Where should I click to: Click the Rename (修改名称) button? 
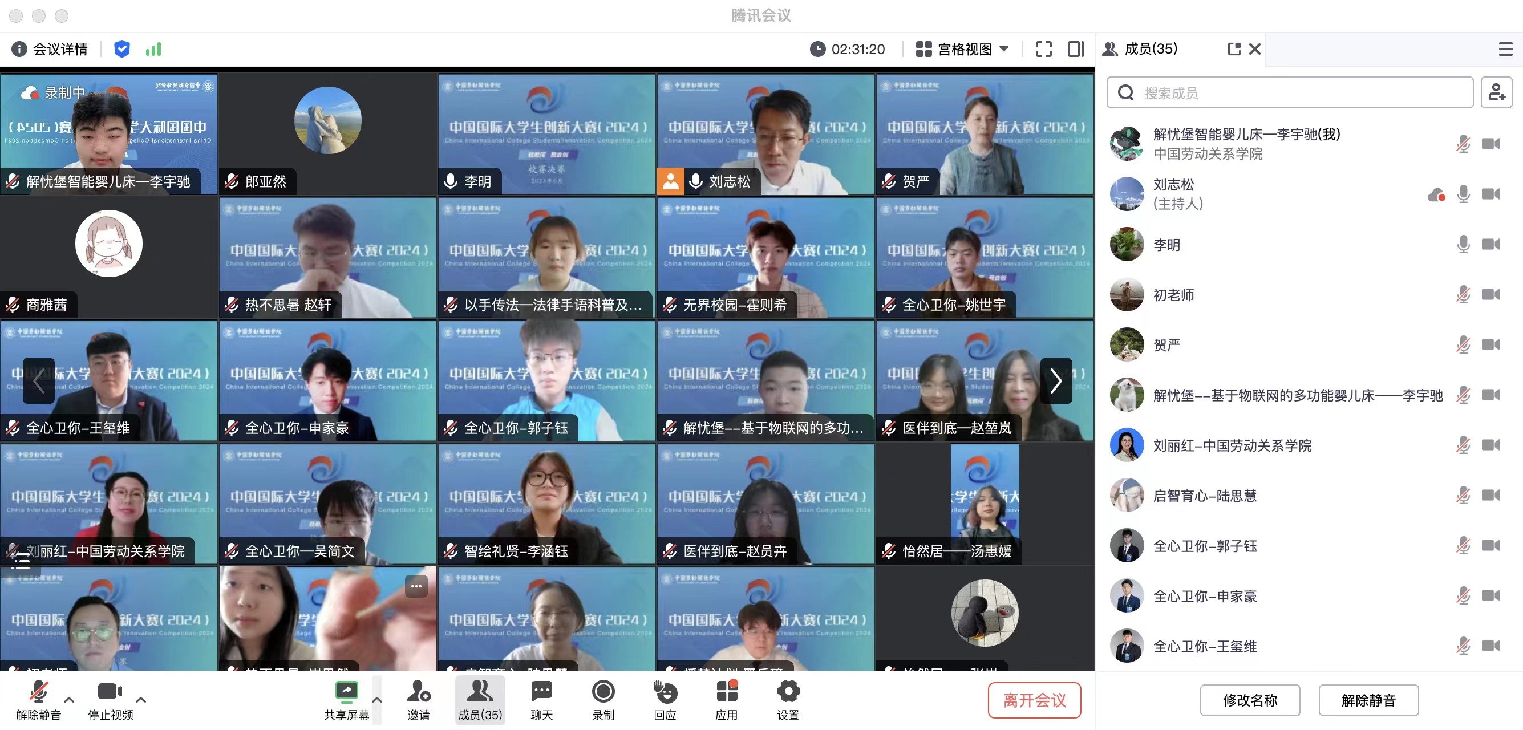pyautogui.click(x=1249, y=700)
